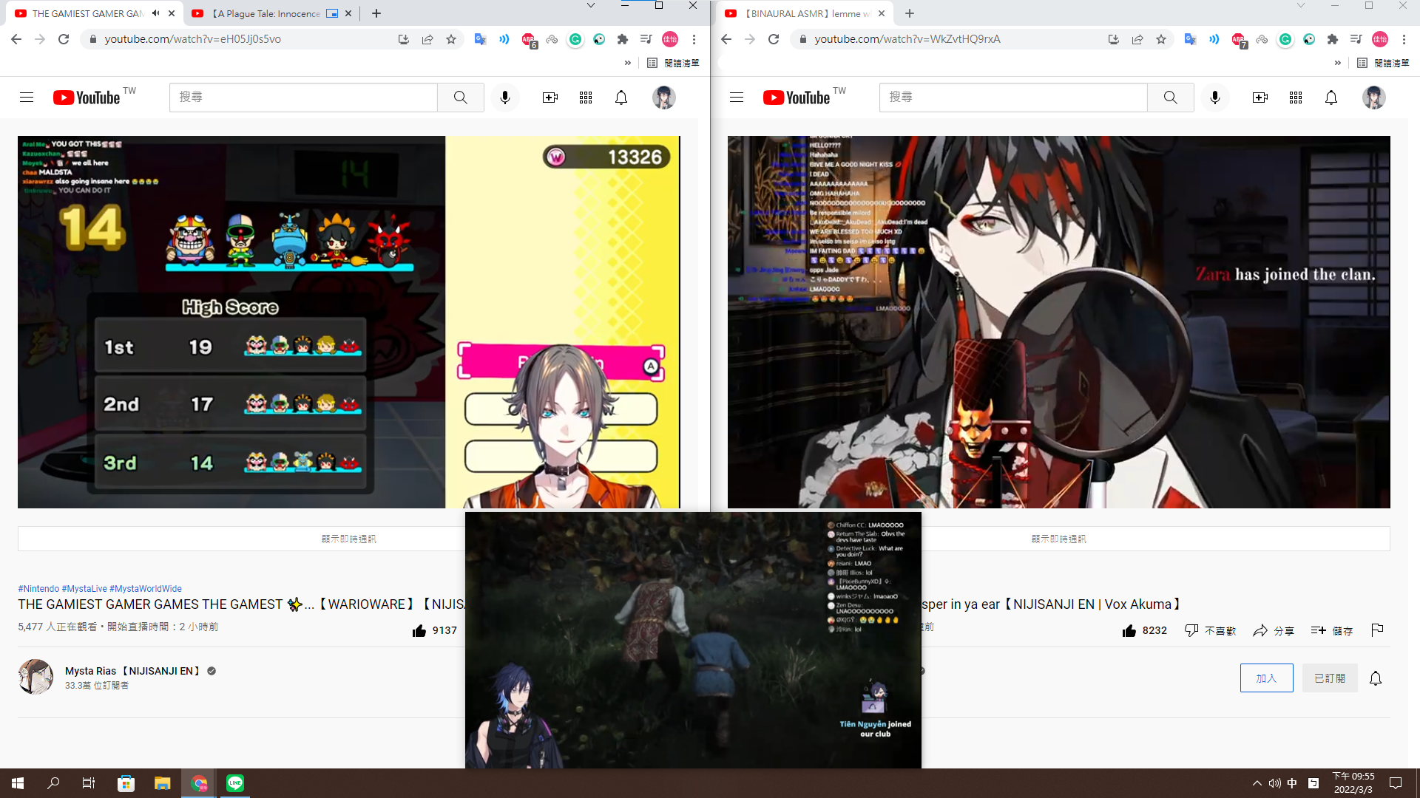Image resolution: width=1420 pixels, height=798 pixels.
Task: Open Google Translate extension in left window
Action: click(x=481, y=39)
